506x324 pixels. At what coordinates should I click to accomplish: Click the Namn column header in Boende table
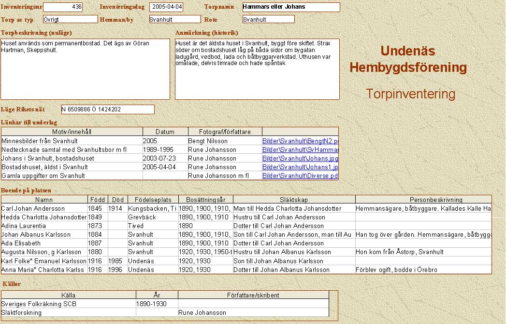44,200
